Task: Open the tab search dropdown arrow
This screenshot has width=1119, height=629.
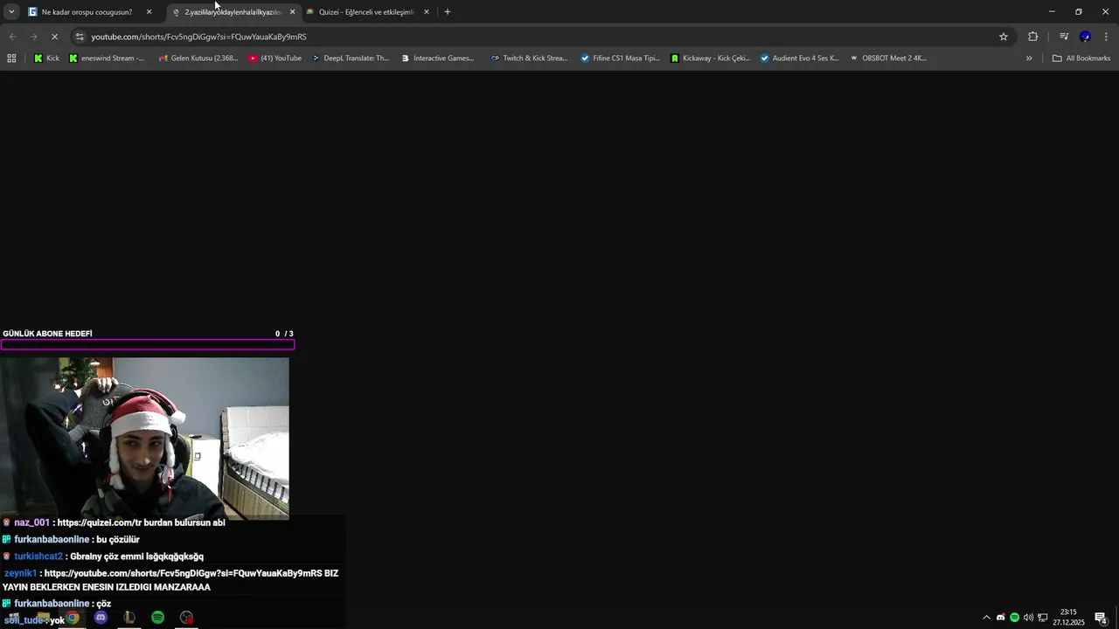Action: 11,12
